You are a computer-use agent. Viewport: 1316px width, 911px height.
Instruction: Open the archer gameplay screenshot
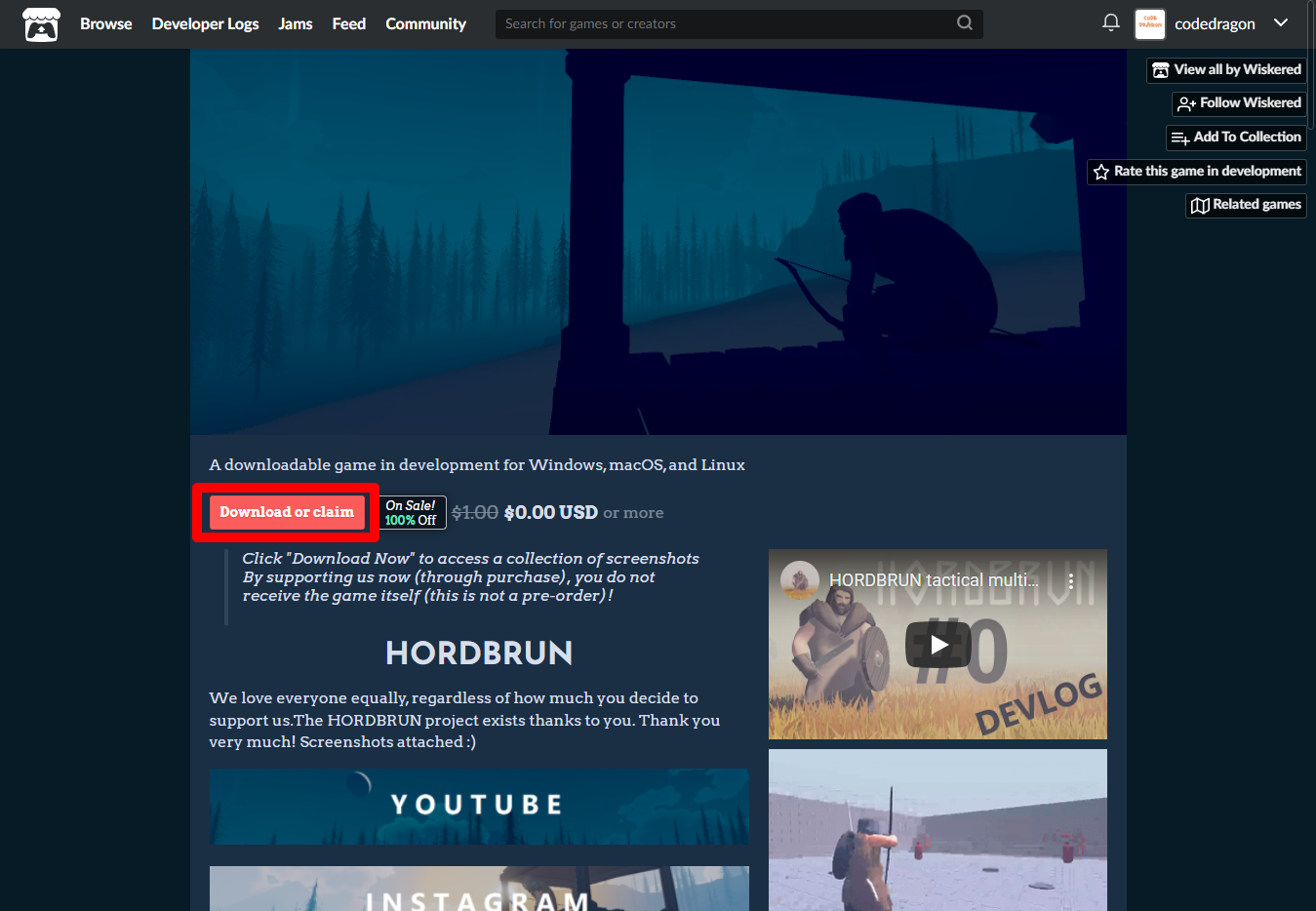(937, 830)
